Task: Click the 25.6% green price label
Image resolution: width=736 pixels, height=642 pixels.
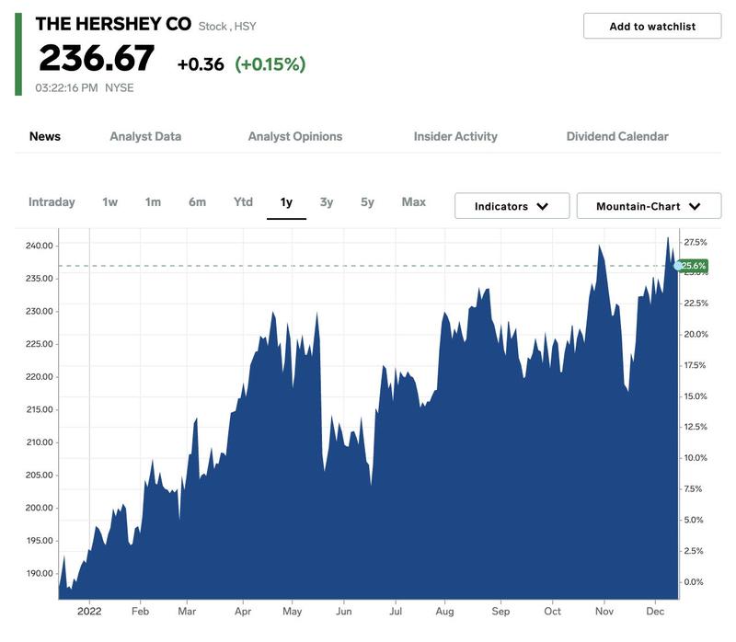Action: click(695, 266)
